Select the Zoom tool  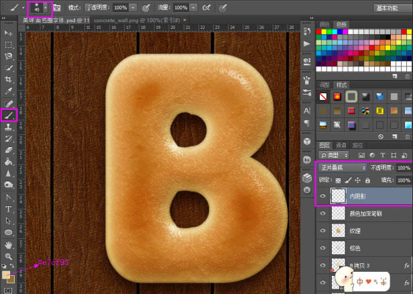(9, 256)
